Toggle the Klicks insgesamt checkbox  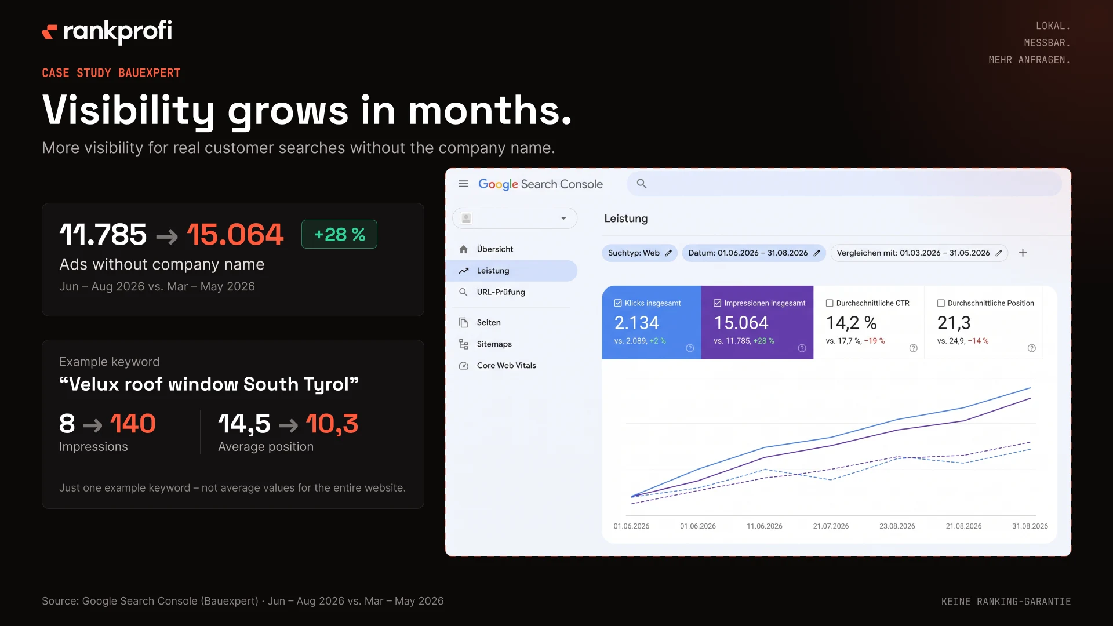618,303
